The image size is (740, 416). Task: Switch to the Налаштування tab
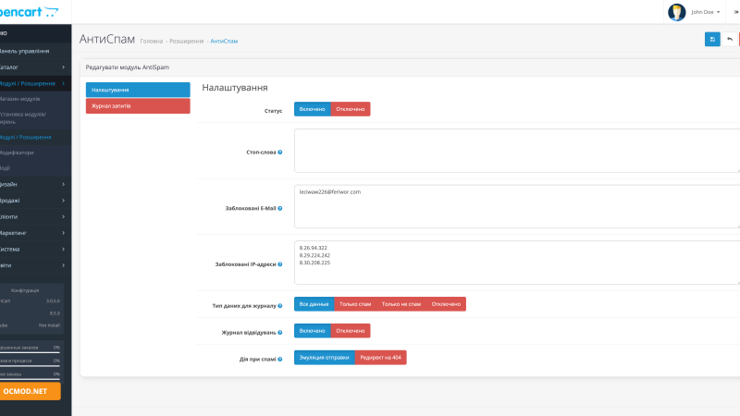pyautogui.click(x=138, y=90)
